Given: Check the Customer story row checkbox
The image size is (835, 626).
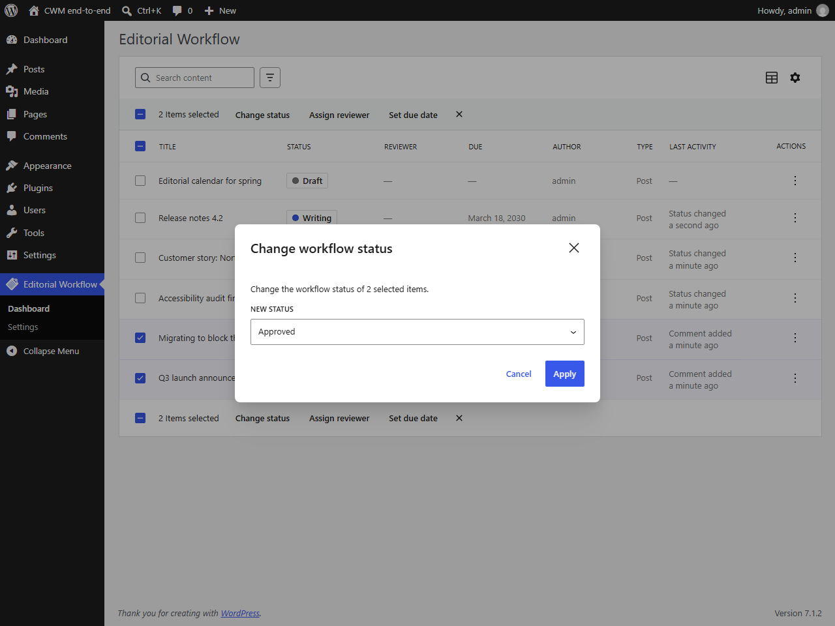Looking at the screenshot, I should 140,258.
